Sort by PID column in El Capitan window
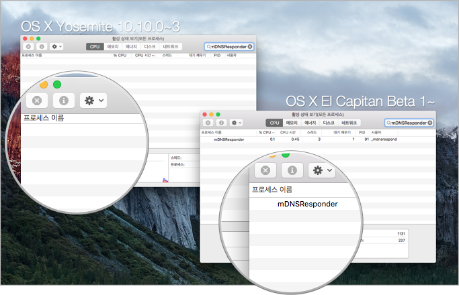459x295 pixels. (x=362, y=132)
